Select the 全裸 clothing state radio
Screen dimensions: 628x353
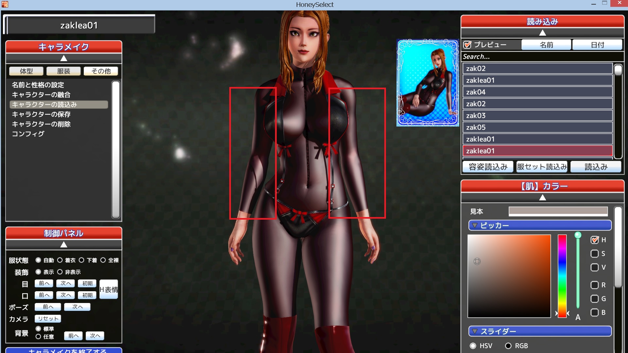pos(103,260)
